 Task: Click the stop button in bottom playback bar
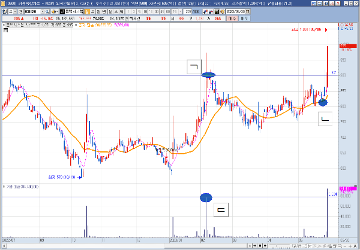pyautogui.click(x=260, y=246)
